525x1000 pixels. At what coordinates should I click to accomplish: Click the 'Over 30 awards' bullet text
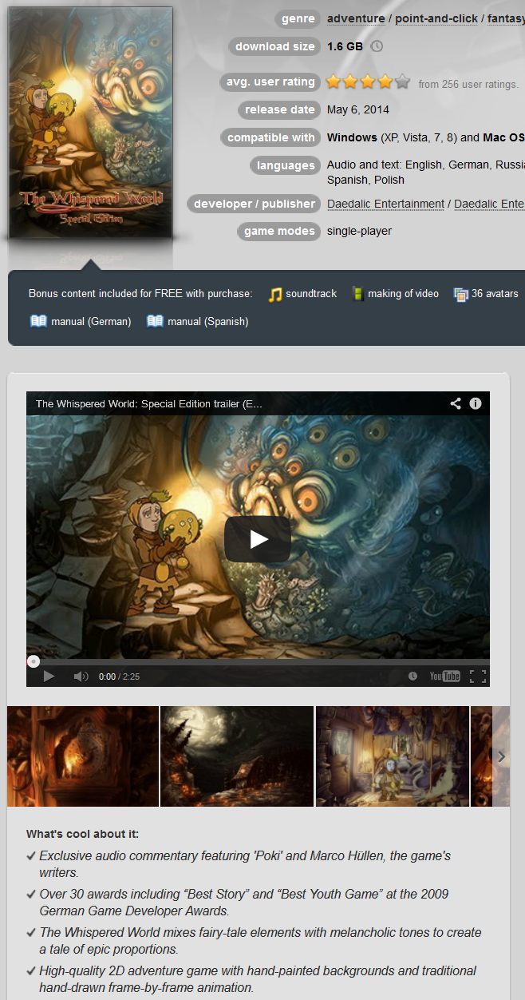pos(245,902)
